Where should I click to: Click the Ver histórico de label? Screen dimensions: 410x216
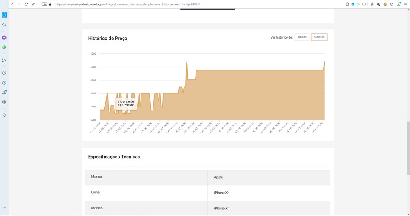[281, 37]
